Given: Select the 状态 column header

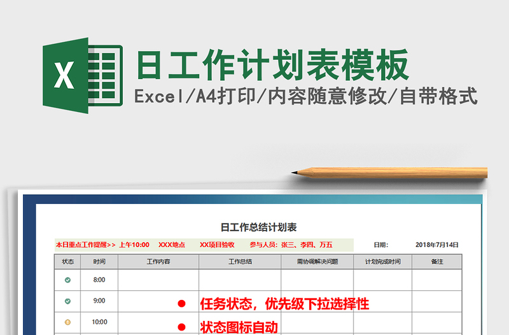Looking at the screenshot, I should tap(68, 262).
